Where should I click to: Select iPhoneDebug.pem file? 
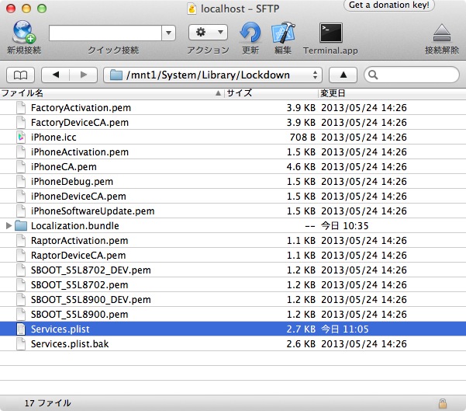pyautogui.click(x=72, y=182)
